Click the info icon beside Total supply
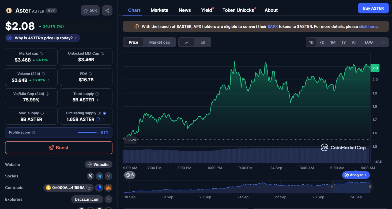392x209 pixels. [97, 94]
